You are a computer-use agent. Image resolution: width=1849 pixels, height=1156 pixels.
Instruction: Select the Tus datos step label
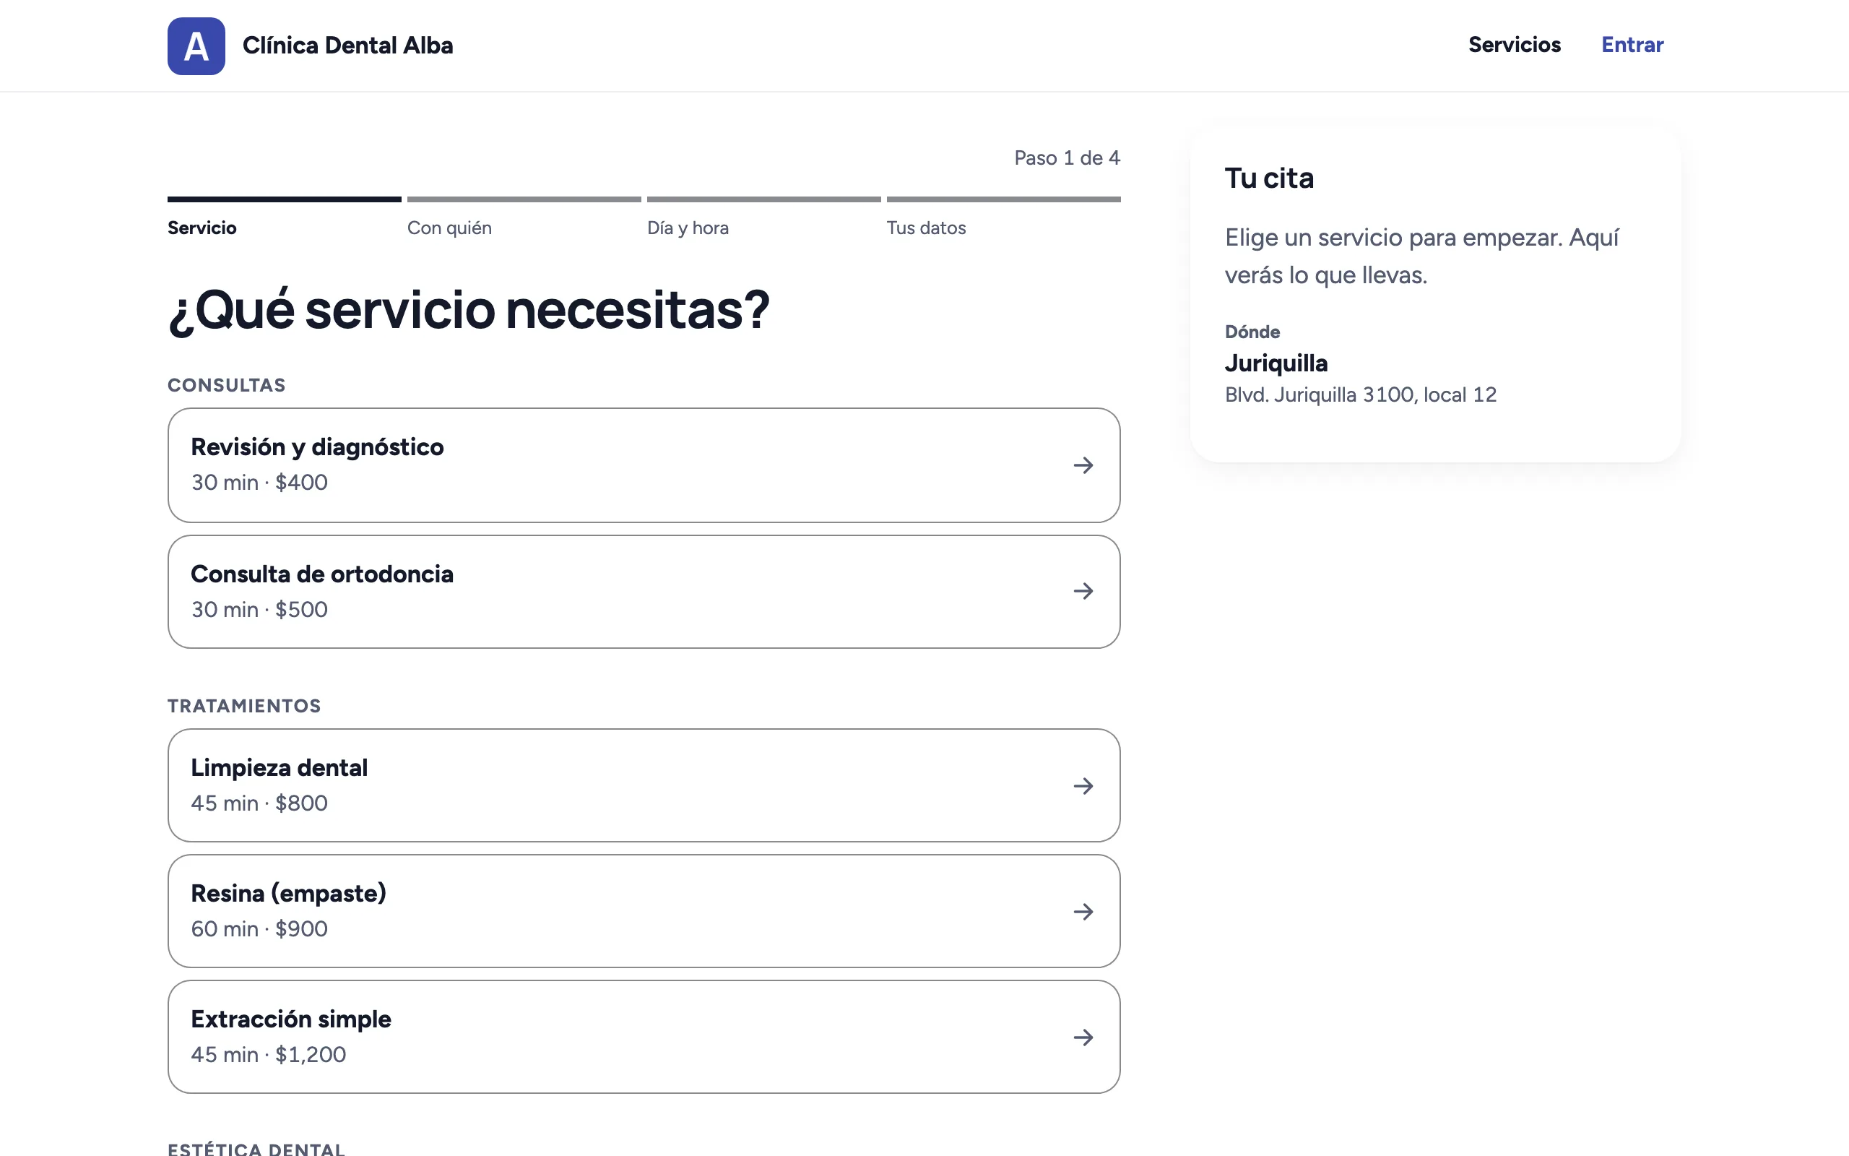(926, 228)
